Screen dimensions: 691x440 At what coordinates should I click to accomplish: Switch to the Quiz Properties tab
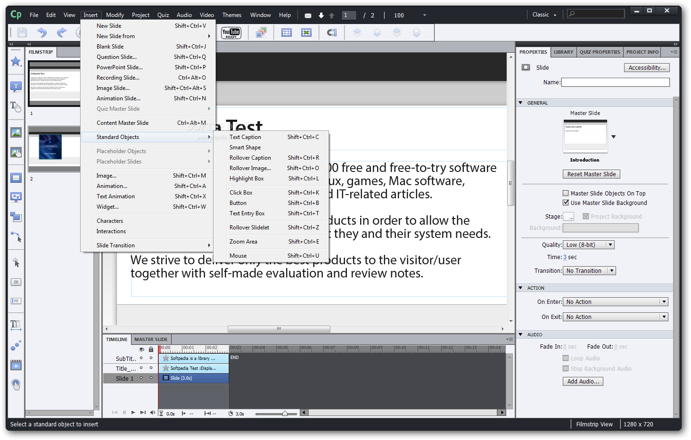click(600, 52)
